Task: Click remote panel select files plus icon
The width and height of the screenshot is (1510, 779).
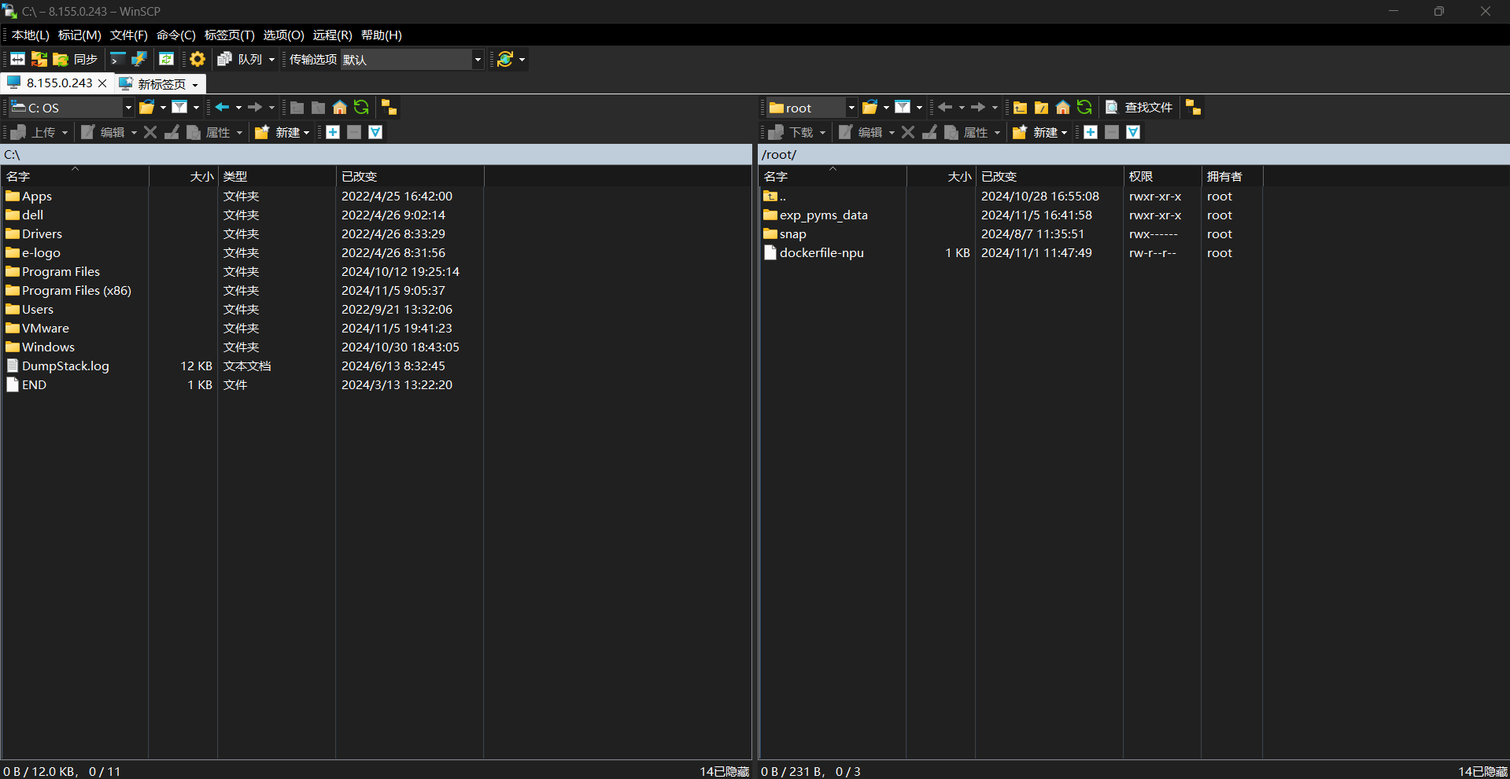Action: coord(1091,132)
